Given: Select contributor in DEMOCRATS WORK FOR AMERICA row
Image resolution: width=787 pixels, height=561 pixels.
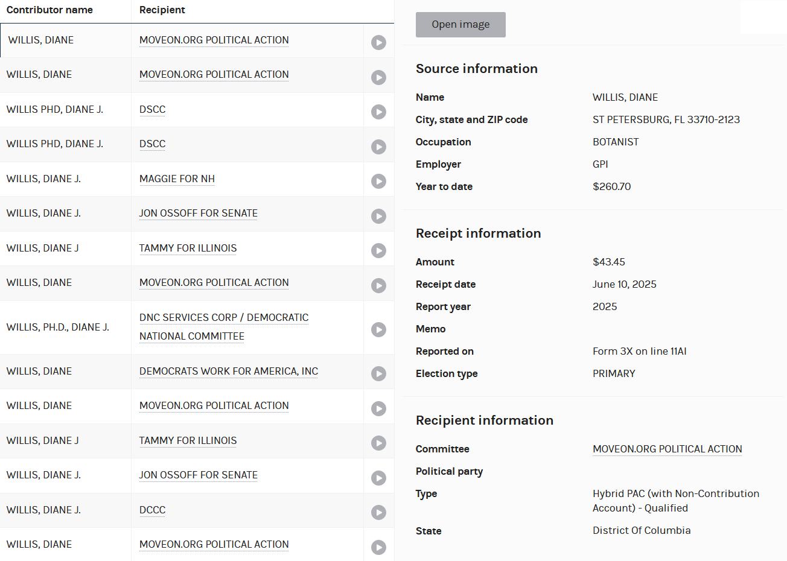Looking at the screenshot, I should click(39, 371).
